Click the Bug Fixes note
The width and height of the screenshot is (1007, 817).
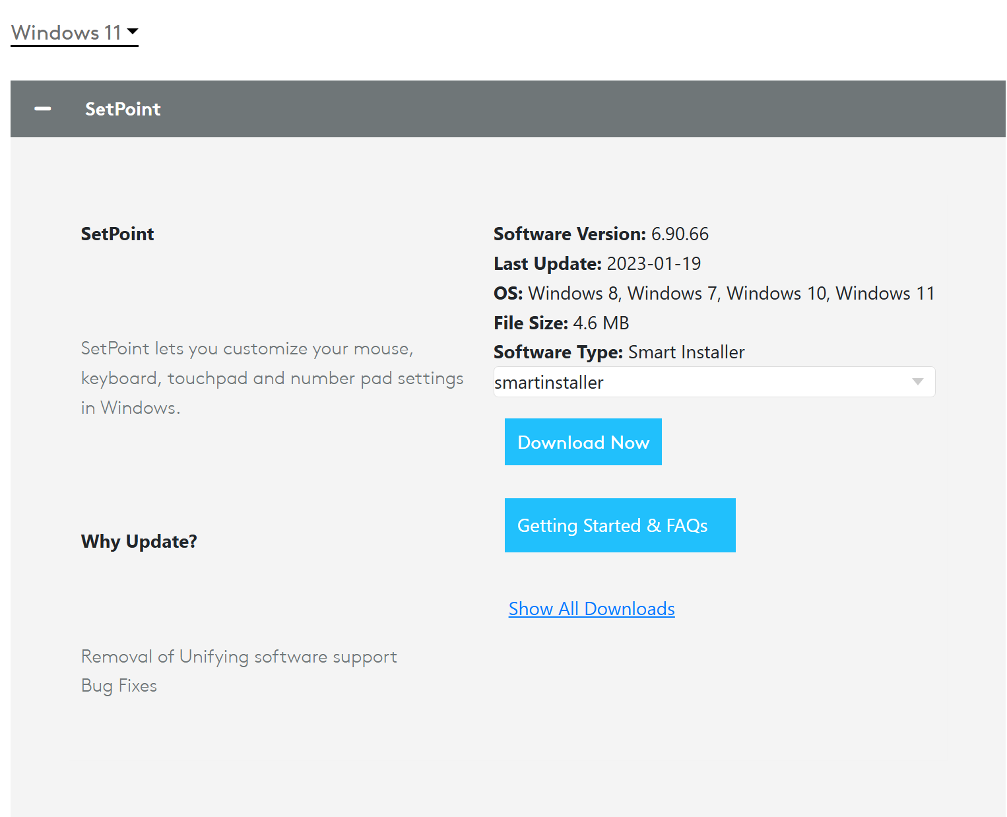click(119, 686)
